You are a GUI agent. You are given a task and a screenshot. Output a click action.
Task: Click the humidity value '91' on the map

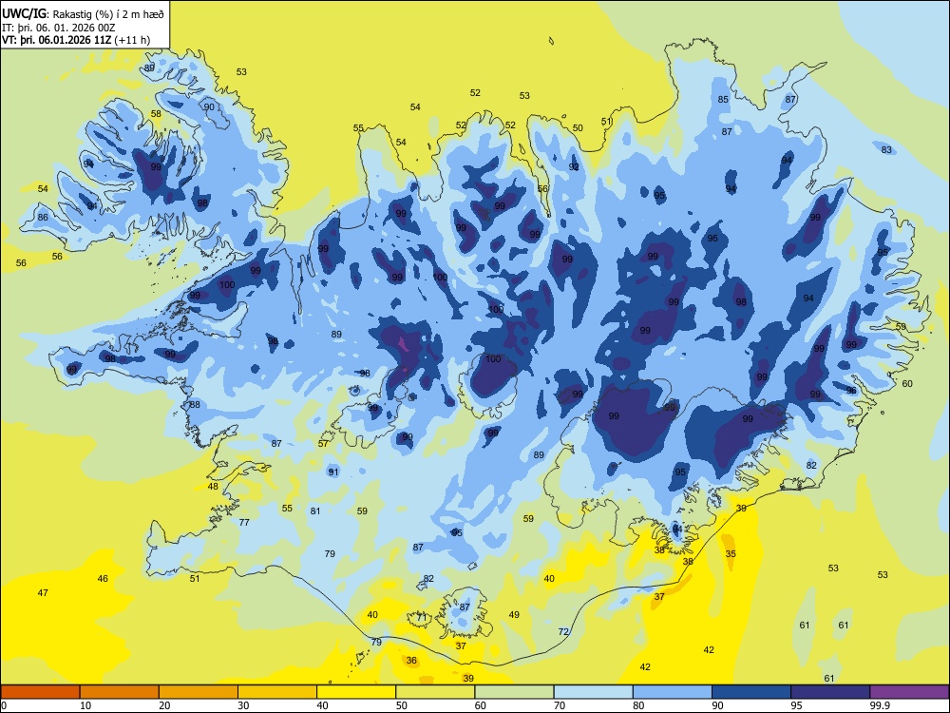pyautogui.click(x=333, y=472)
